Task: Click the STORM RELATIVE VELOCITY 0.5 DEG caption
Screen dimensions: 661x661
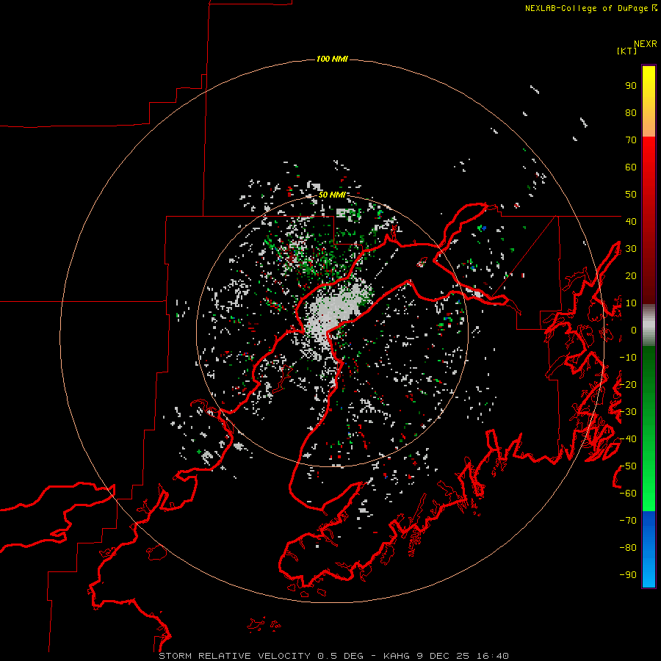Action: (x=261, y=656)
